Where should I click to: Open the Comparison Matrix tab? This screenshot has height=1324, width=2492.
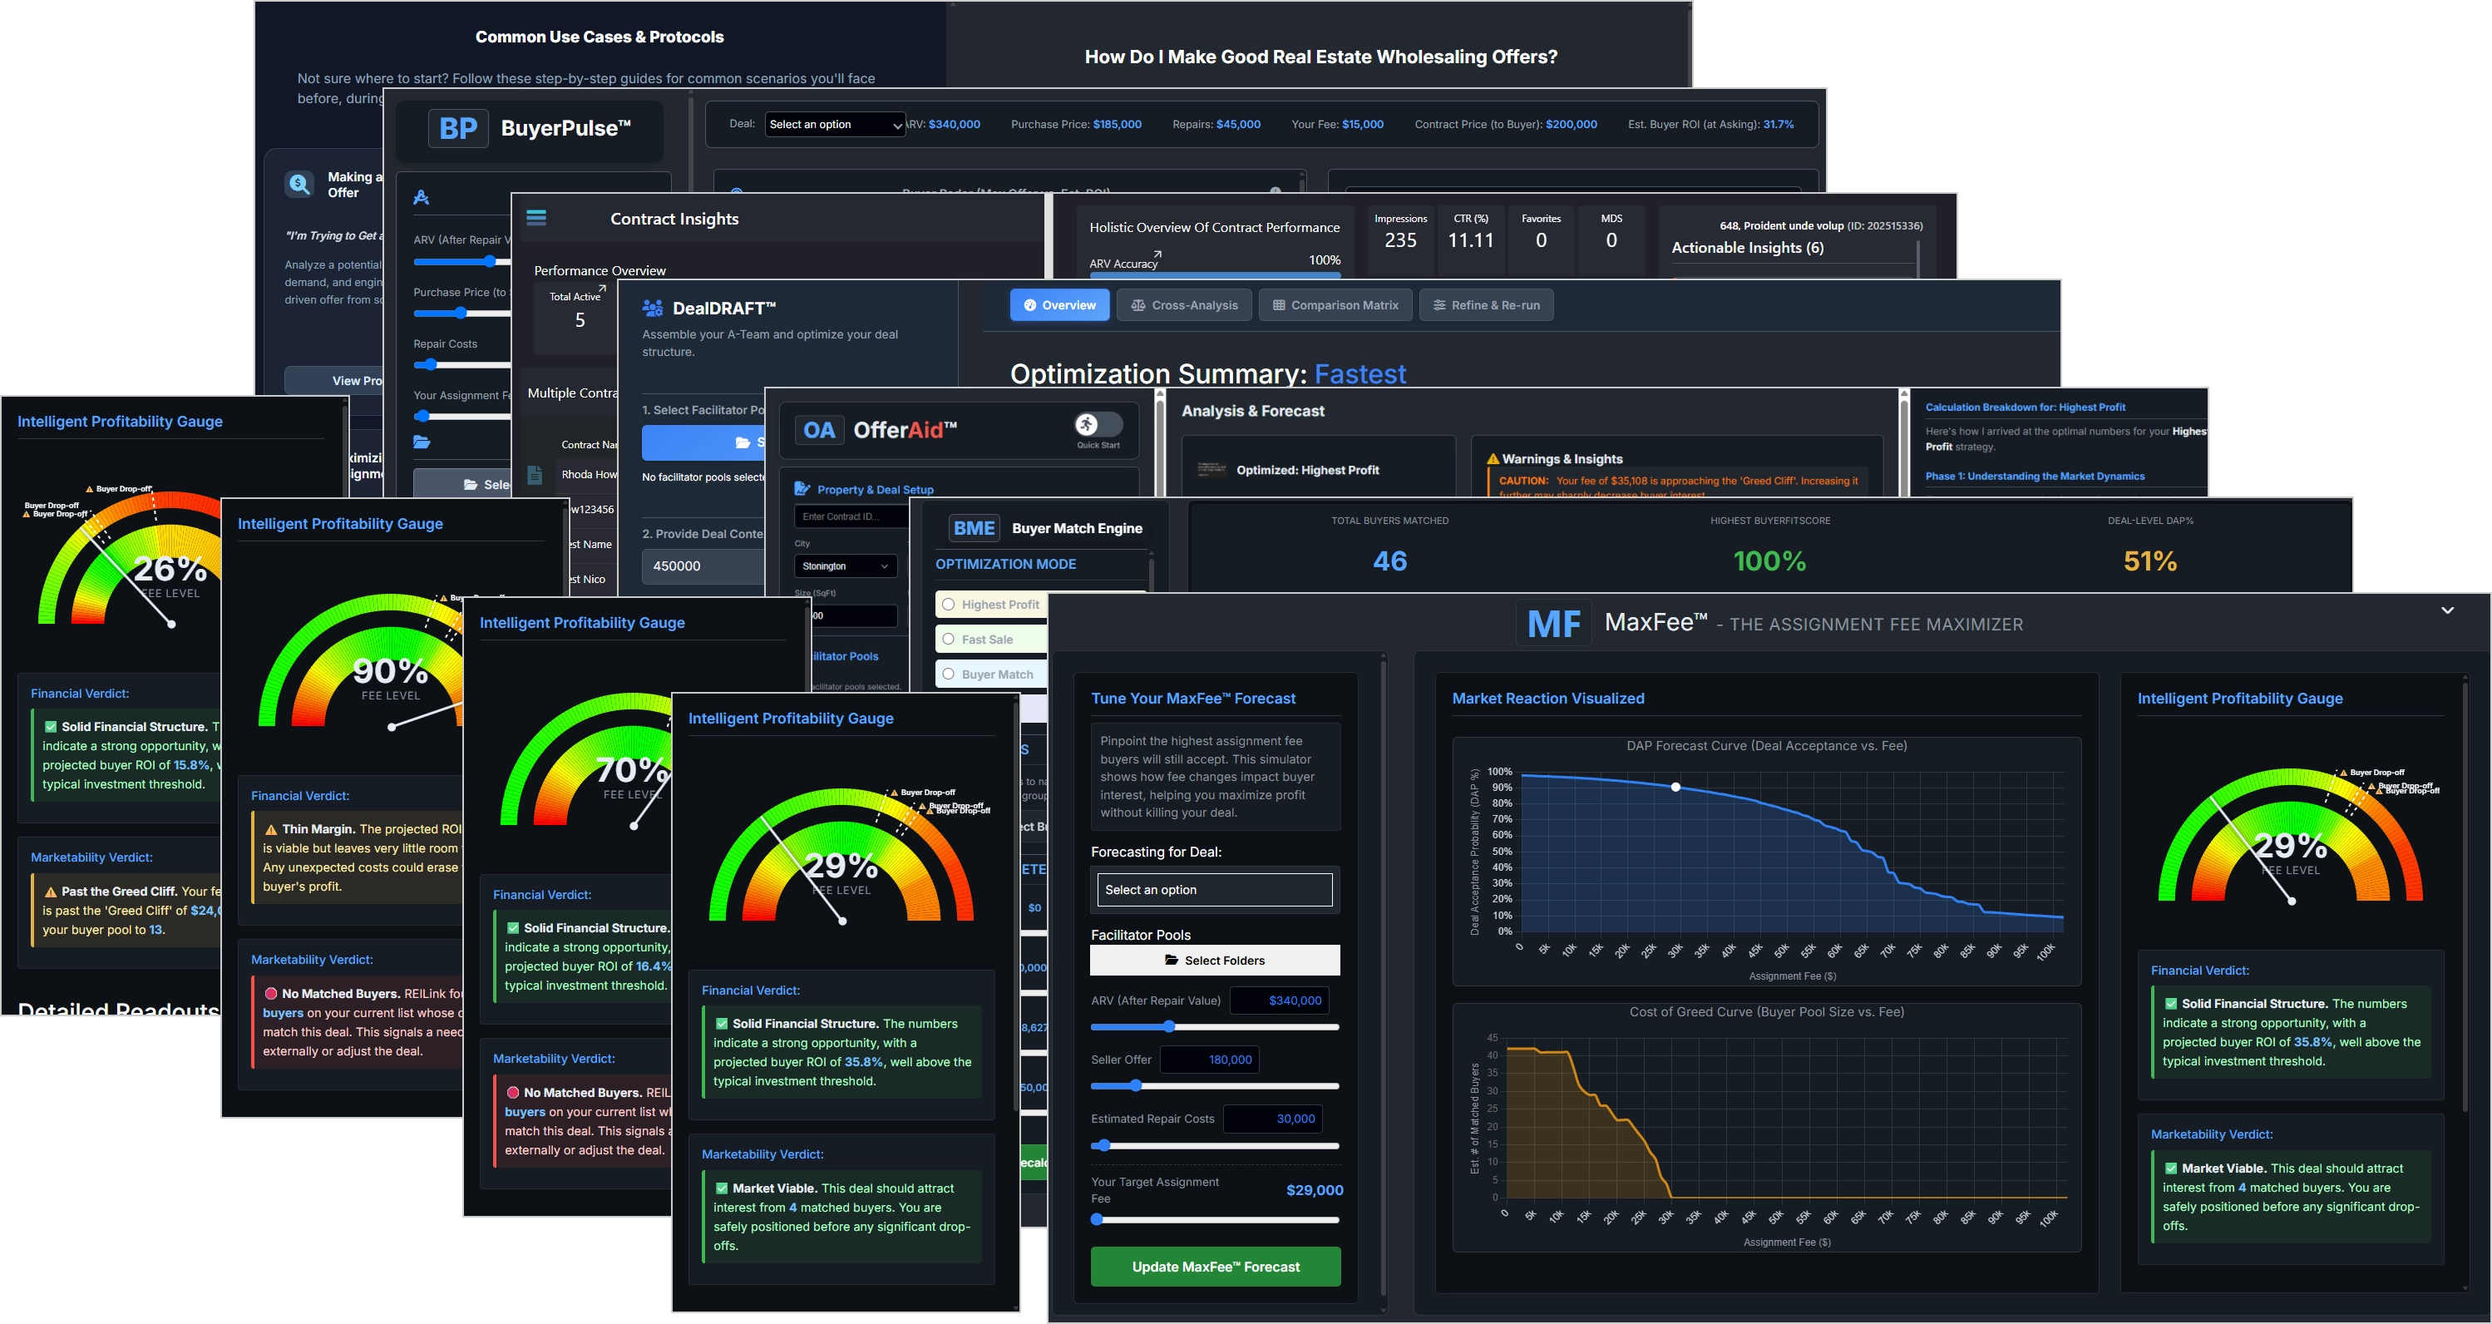tap(1335, 305)
